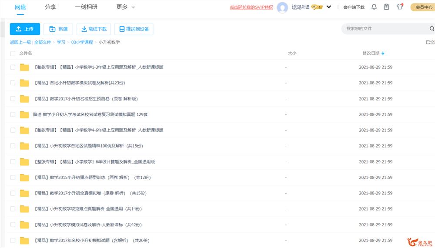Open the clipboard task list icon

[386, 7]
